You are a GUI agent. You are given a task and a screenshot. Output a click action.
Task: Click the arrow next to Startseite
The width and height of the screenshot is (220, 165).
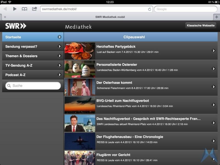coord(59,37)
